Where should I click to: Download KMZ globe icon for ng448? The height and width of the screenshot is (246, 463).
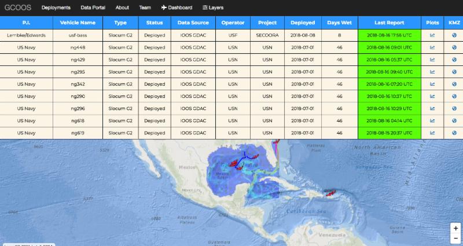tap(454, 47)
